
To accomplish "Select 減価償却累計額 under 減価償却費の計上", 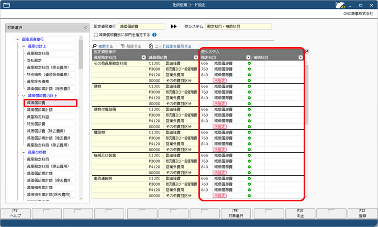I will coord(50,110).
